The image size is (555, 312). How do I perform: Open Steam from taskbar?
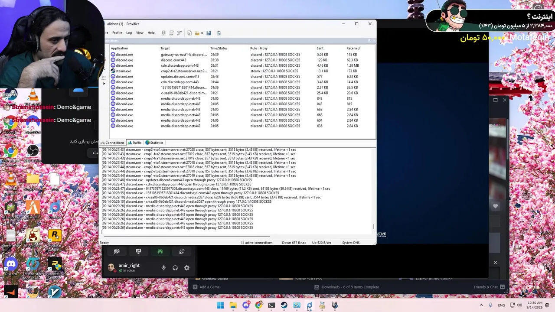(284, 305)
